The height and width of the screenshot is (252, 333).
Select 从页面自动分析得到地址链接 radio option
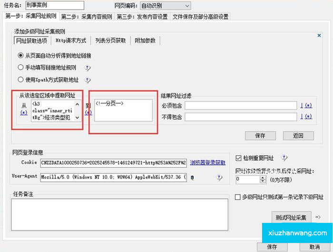20,55
